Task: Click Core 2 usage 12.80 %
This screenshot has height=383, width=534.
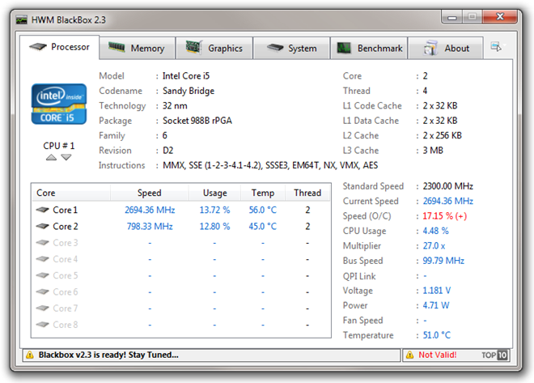Action: [214, 226]
